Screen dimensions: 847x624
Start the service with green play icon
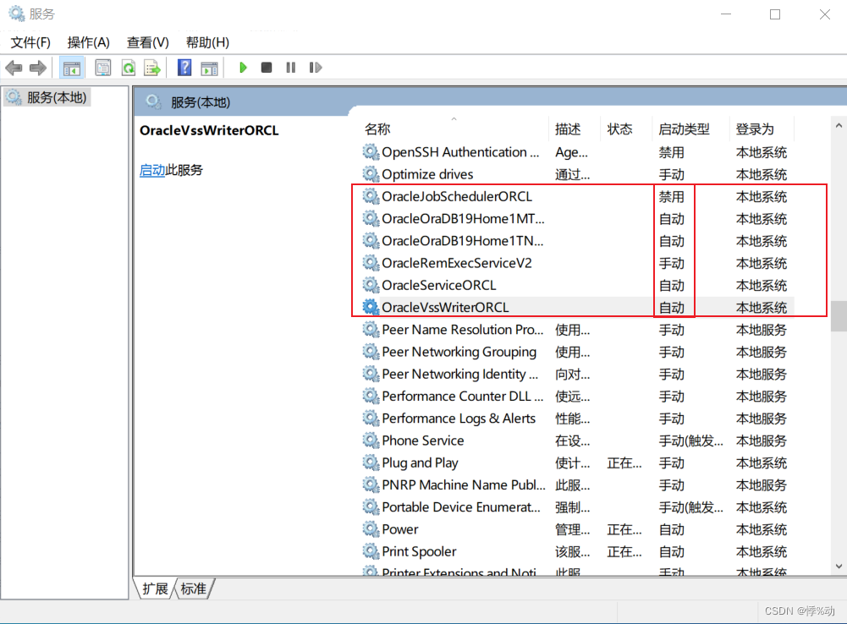click(243, 68)
